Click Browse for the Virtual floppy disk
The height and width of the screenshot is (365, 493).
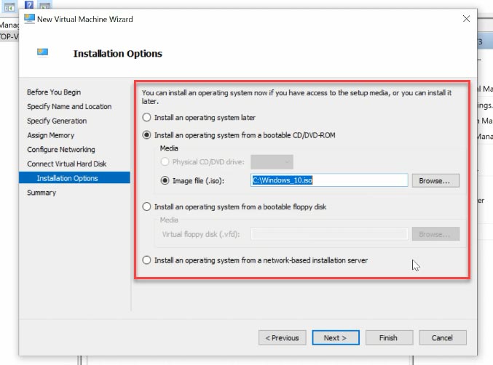point(435,234)
